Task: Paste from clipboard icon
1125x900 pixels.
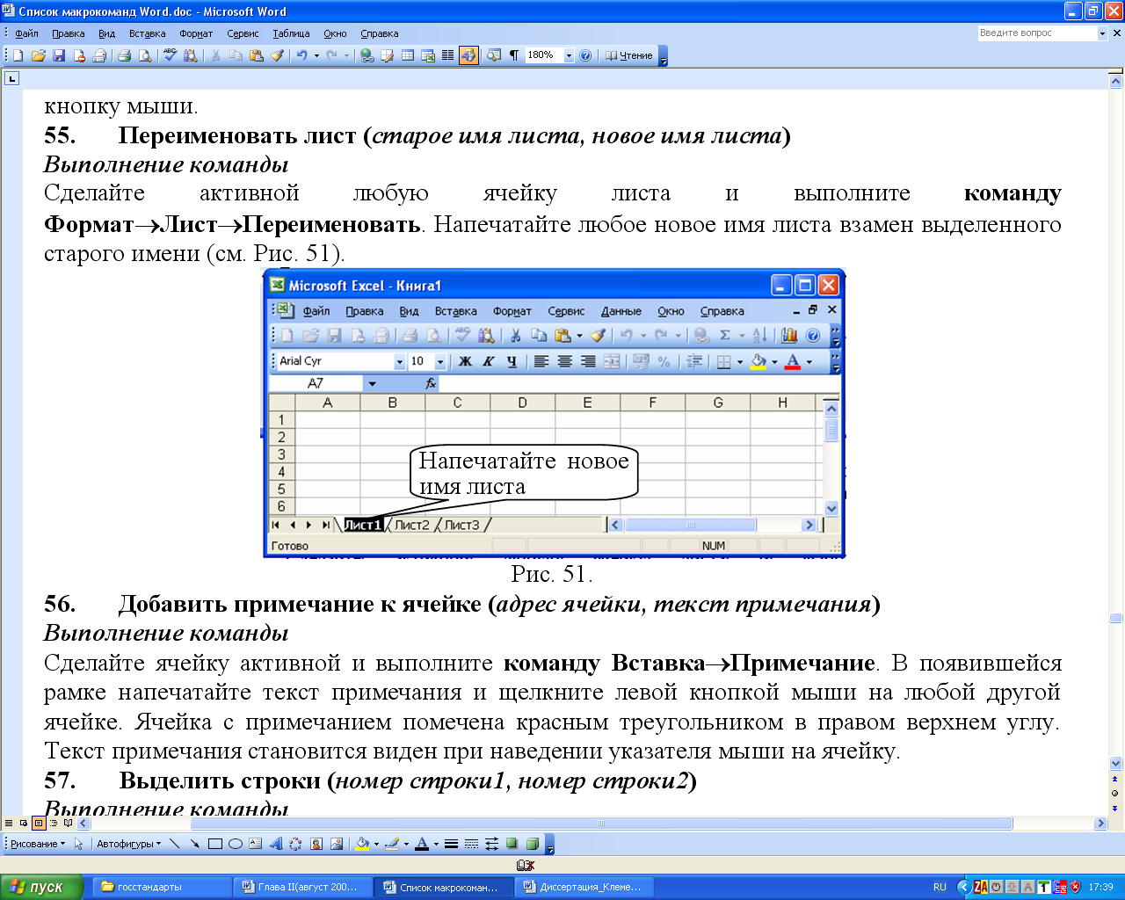Action: (257, 55)
